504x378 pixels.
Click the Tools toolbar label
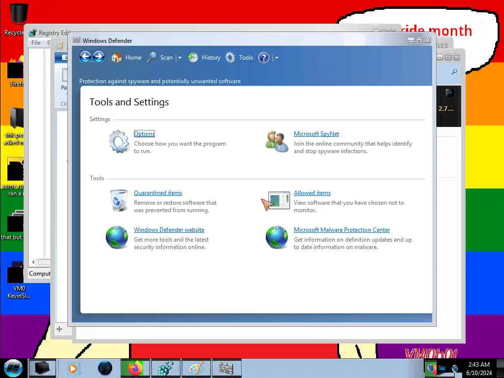246,58
